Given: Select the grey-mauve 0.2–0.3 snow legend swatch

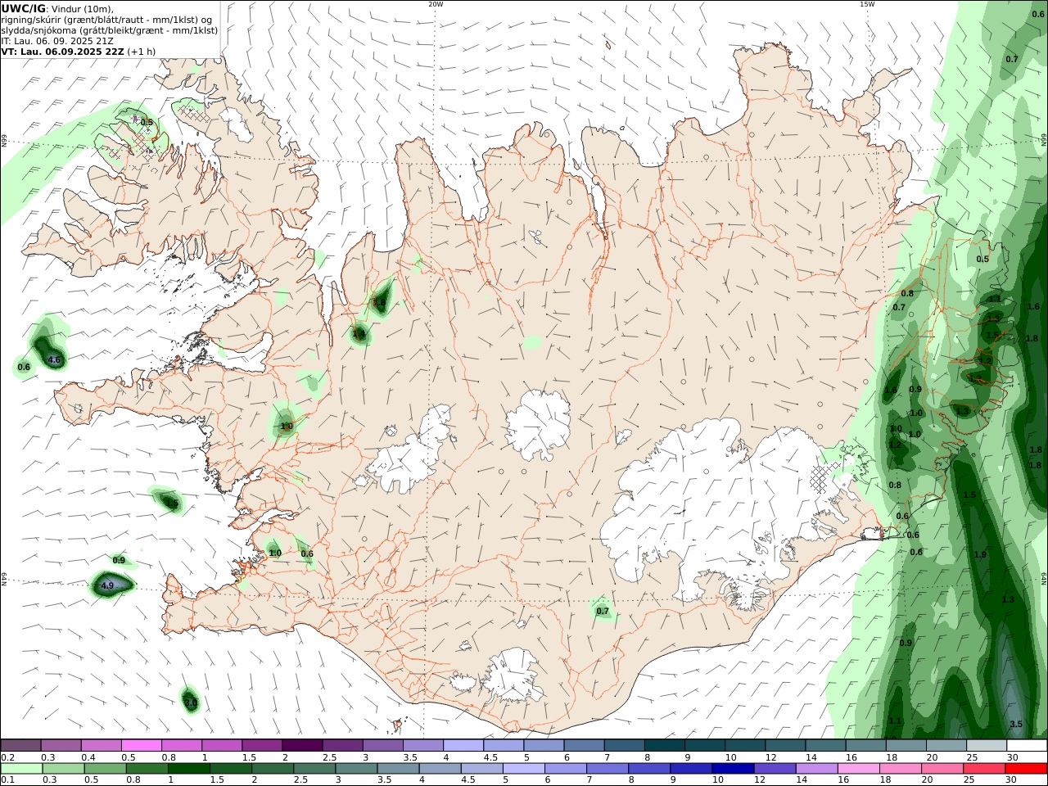Looking at the screenshot, I should coord(20,745).
